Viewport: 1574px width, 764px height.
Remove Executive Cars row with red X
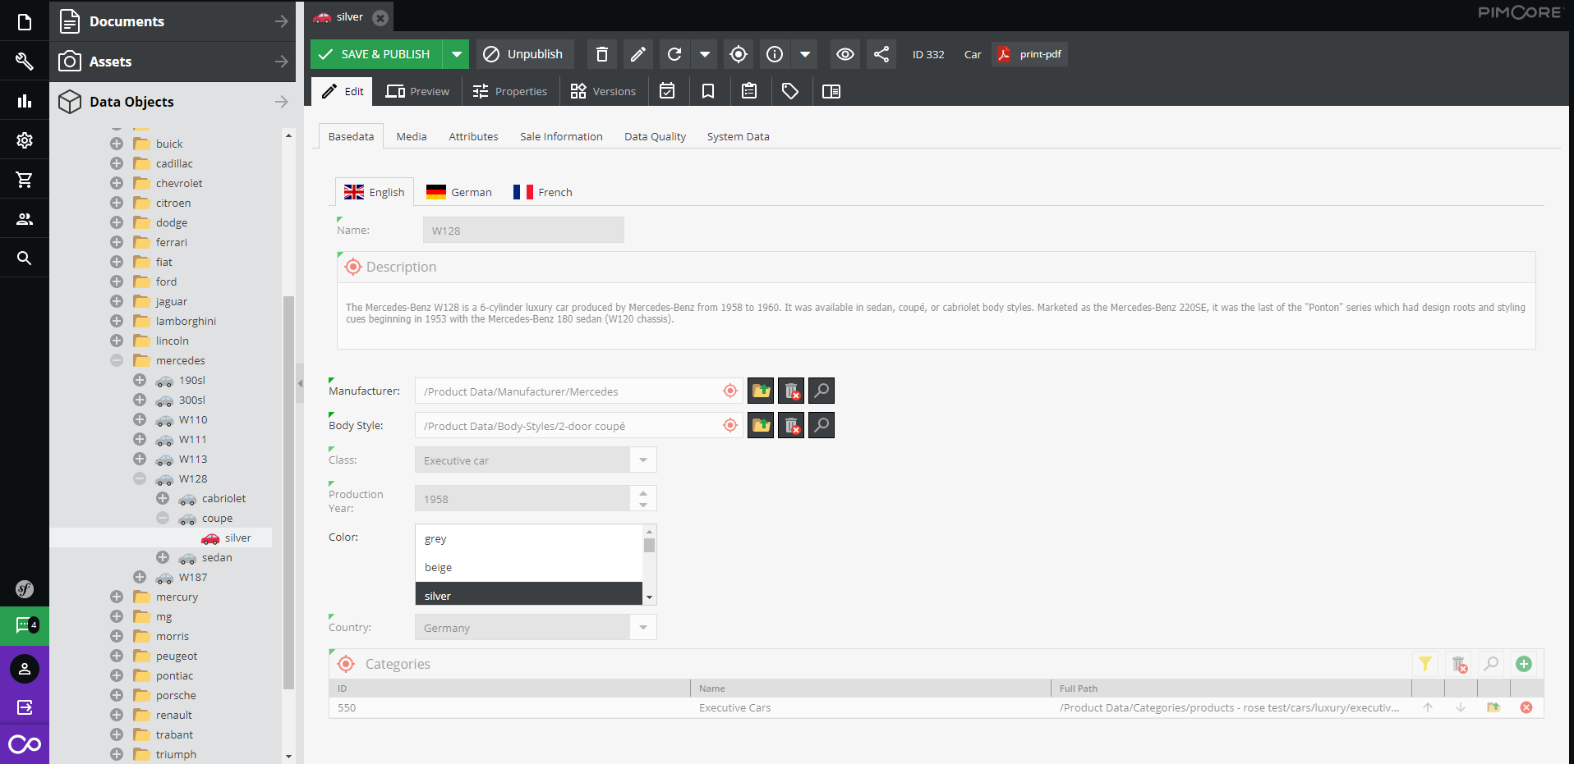coord(1526,707)
